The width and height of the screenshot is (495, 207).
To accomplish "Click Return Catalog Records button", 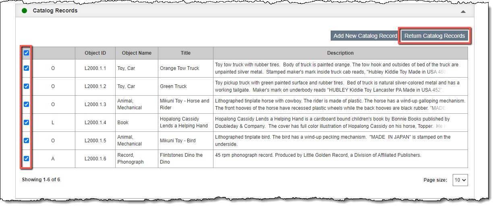I will (435, 36).
